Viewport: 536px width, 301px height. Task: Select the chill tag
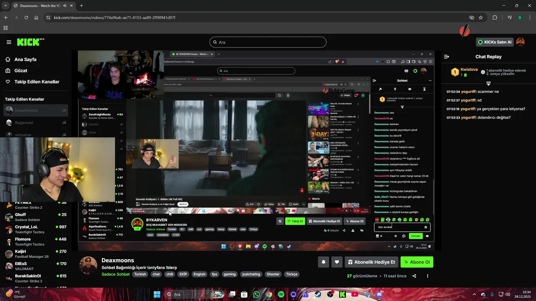tap(169, 274)
